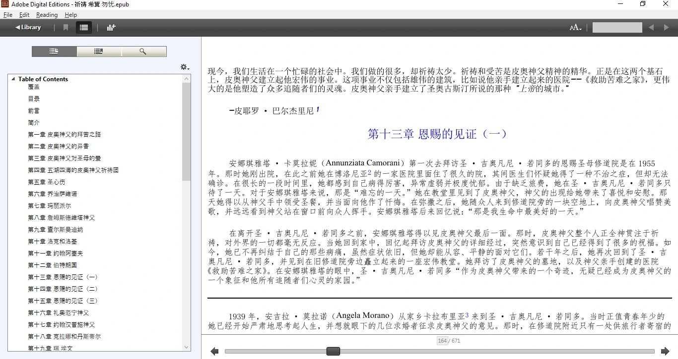Go to previous search result arrow
Image resolution: width=678 pixels, height=359 pixels.
click(651, 28)
